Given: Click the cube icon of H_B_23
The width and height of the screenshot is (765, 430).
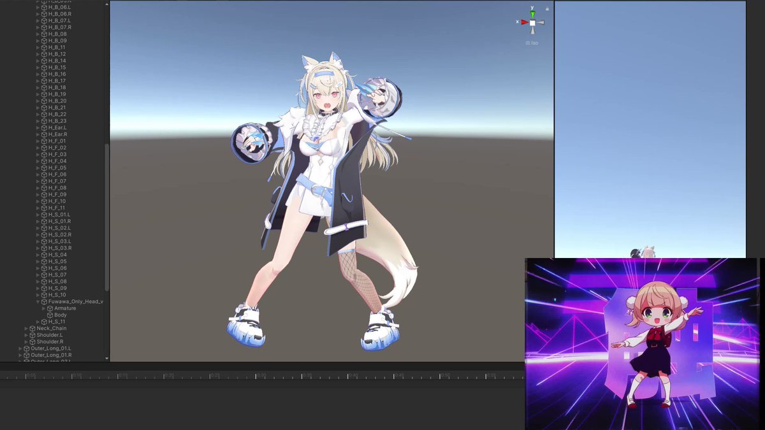Looking at the screenshot, I should pos(44,121).
